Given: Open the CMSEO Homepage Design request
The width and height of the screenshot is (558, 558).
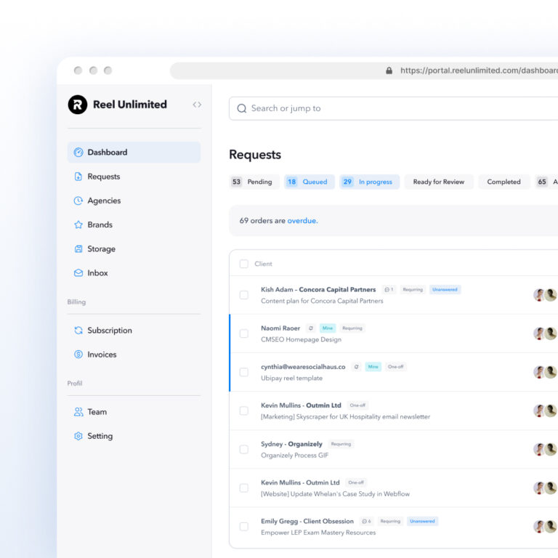Looking at the screenshot, I should pyautogui.click(x=301, y=339).
